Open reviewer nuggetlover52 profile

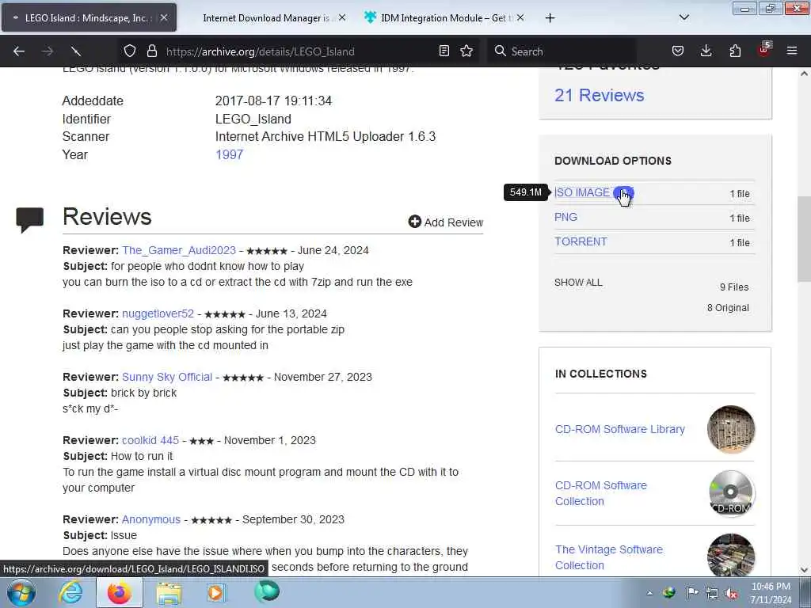click(x=158, y=313)
